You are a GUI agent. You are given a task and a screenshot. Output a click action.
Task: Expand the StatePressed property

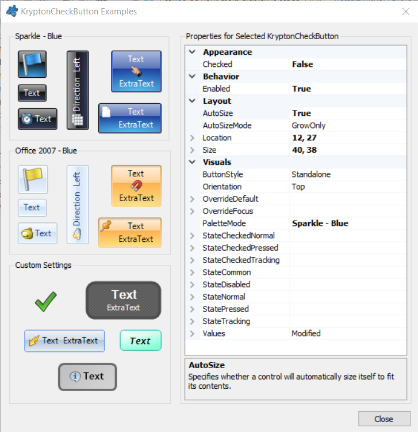192,309
